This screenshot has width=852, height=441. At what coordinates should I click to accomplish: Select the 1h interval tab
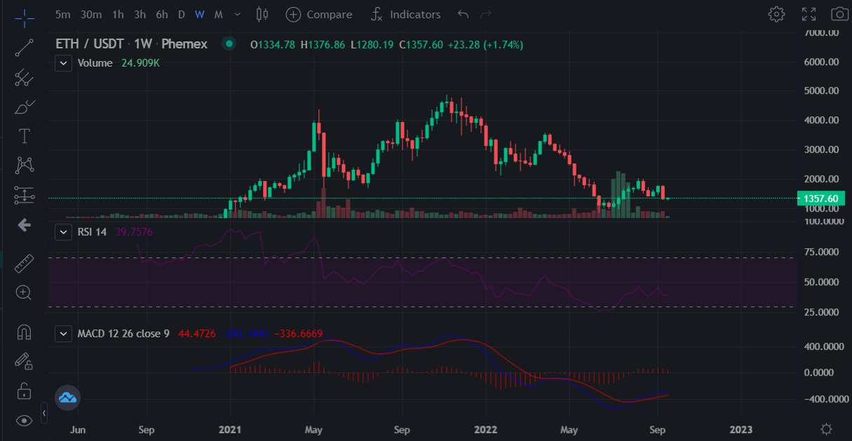(x=117, y=14)
